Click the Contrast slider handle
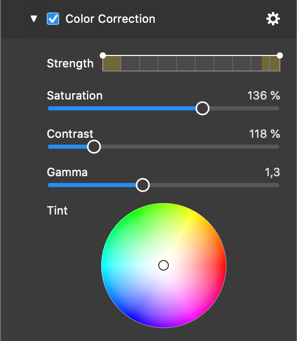The height and width of the screenshot is (341, 297). click(94, 147)
